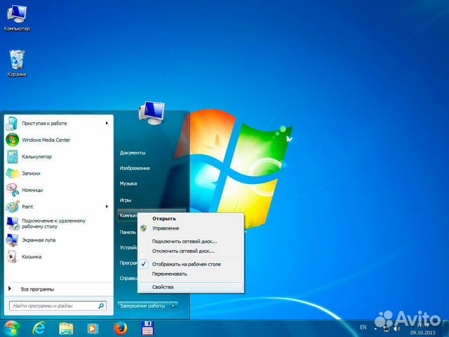
Task: Open Музыка from the Start menu
Action: tap(128, 183)
